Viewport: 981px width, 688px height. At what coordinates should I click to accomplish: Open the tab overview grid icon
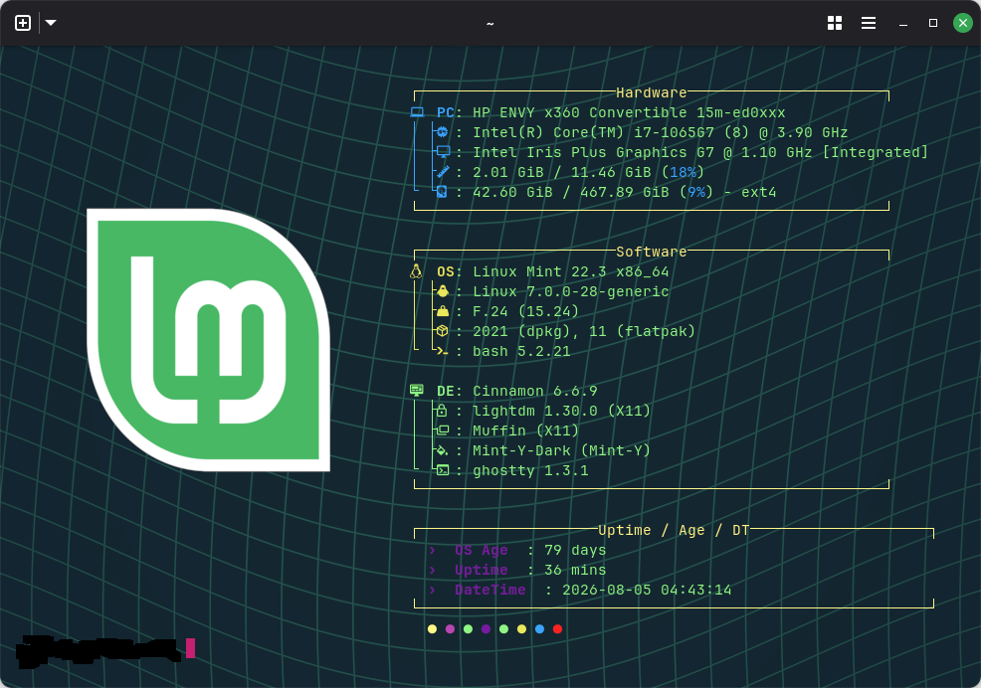(835, 23)
